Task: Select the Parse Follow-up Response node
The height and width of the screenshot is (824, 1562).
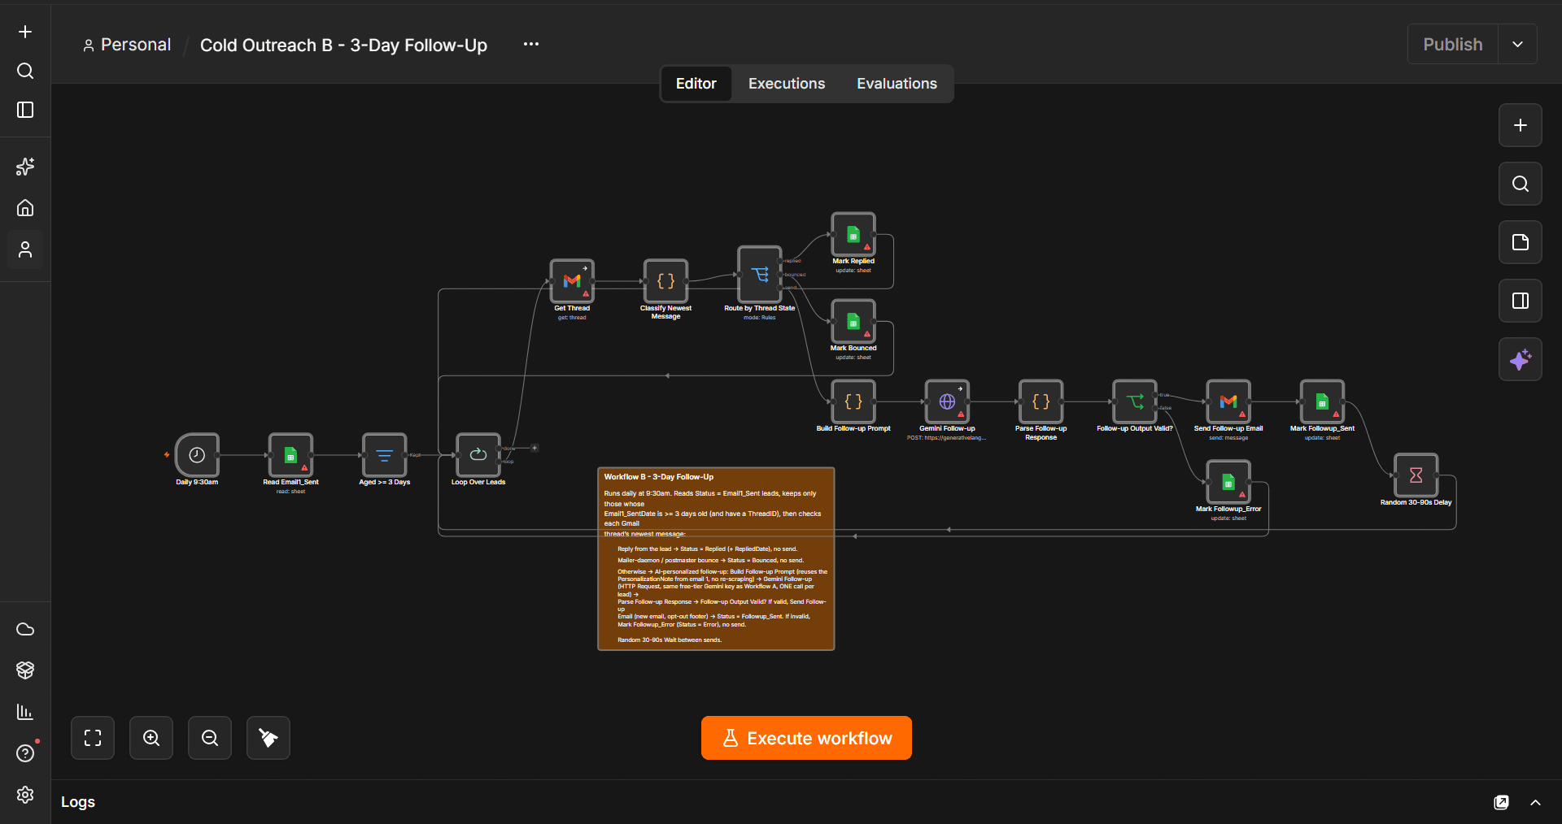Action: pos(1041,401)
